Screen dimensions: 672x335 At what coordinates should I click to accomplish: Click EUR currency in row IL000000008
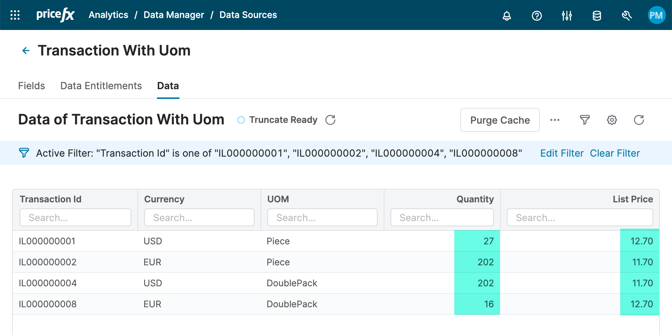pos(152,304)
